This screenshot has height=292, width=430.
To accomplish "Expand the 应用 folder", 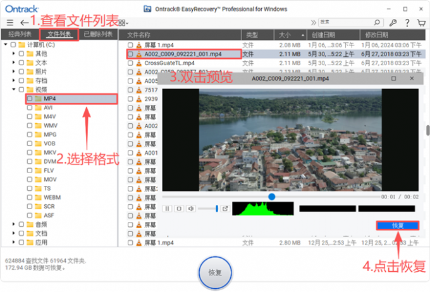I will pos(13,242).
